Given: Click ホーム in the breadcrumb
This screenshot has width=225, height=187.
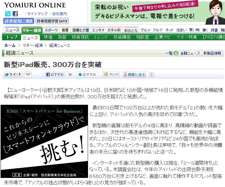Looking at the screenshot, I should click(x=10, y=46).
